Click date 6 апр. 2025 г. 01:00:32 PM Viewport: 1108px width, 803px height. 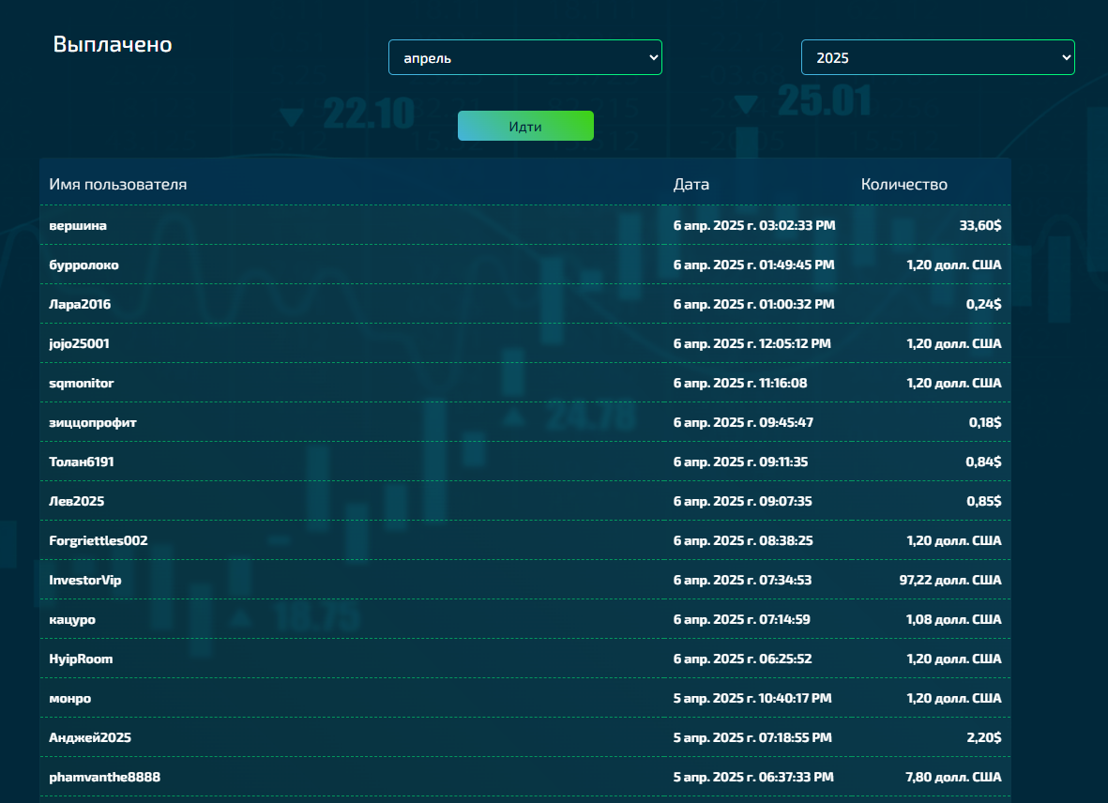pyautogui.click(x=754, y=304)
